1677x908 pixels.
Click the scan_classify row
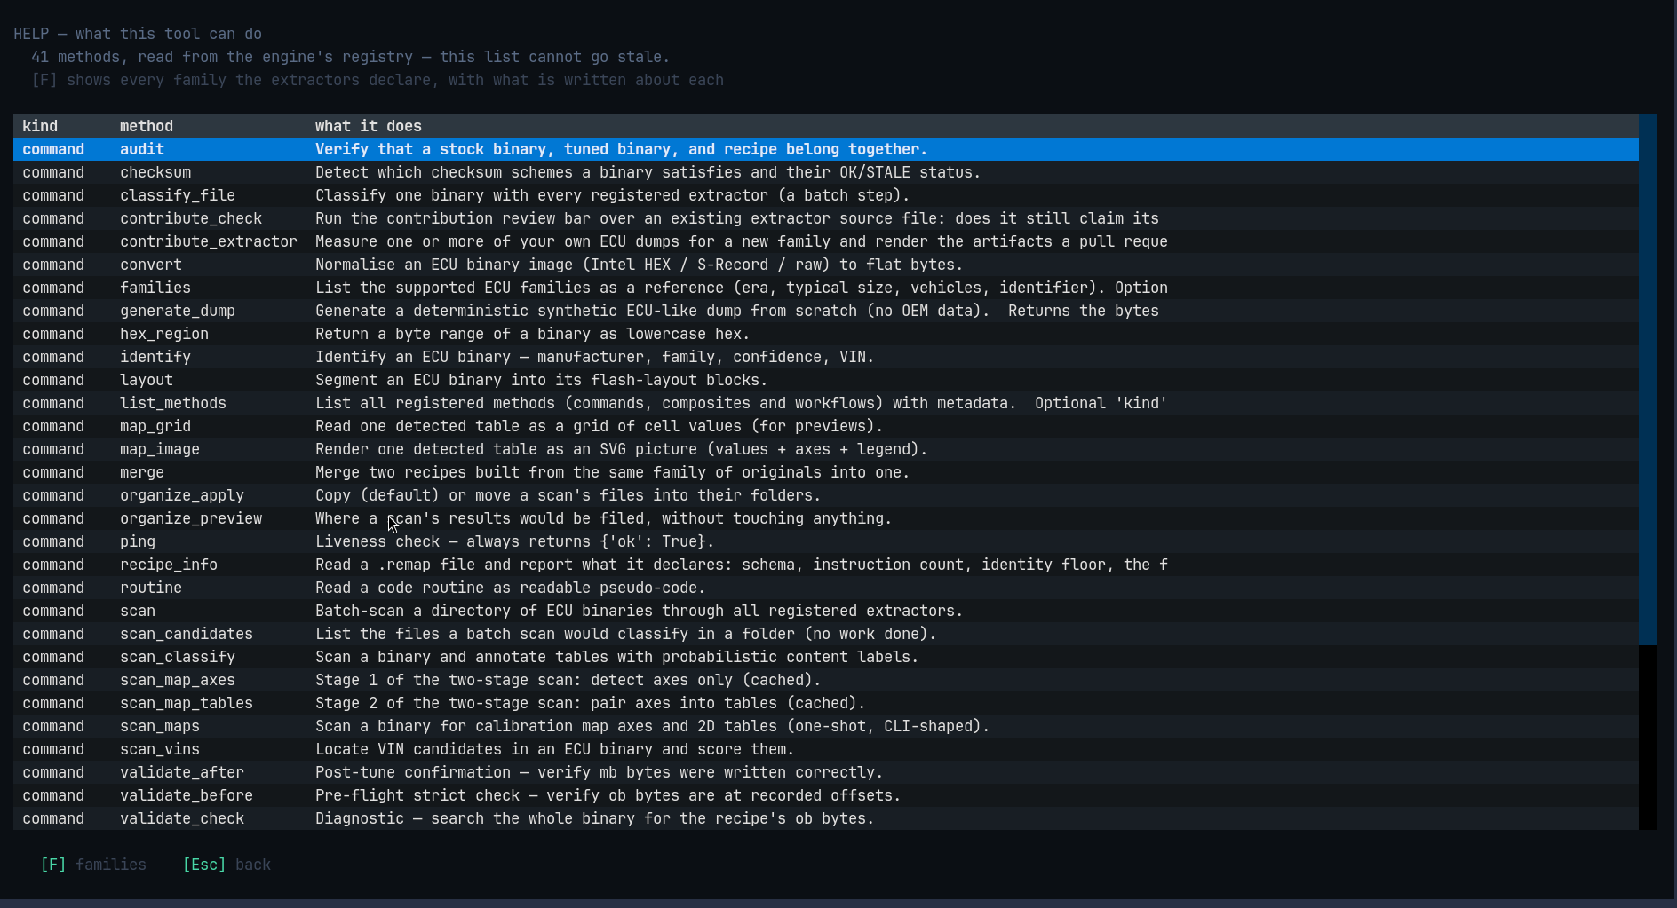click(826, 657)
